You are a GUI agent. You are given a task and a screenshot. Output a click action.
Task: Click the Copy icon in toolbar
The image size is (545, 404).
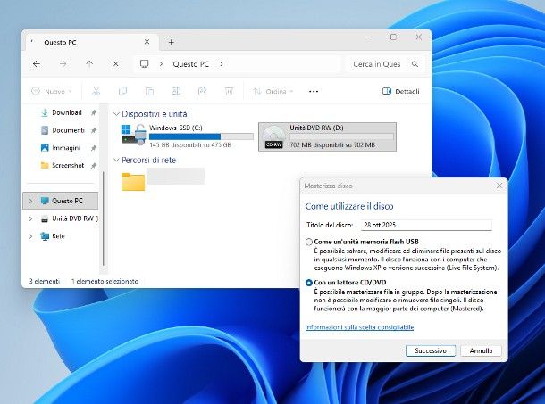pyautogui.click(x=122, y=91)
